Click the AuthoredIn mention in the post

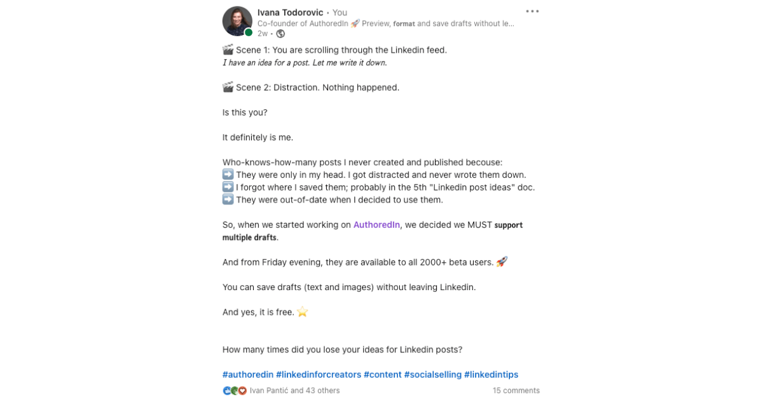point(376,224)
